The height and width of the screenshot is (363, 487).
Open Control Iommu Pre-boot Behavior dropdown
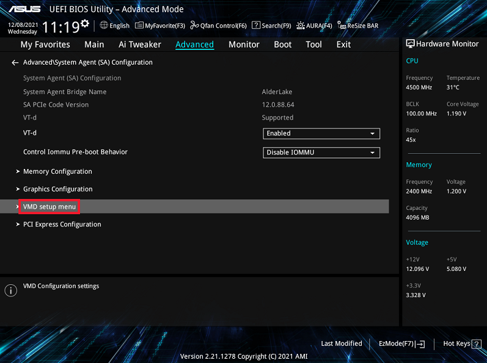point(321,153)
